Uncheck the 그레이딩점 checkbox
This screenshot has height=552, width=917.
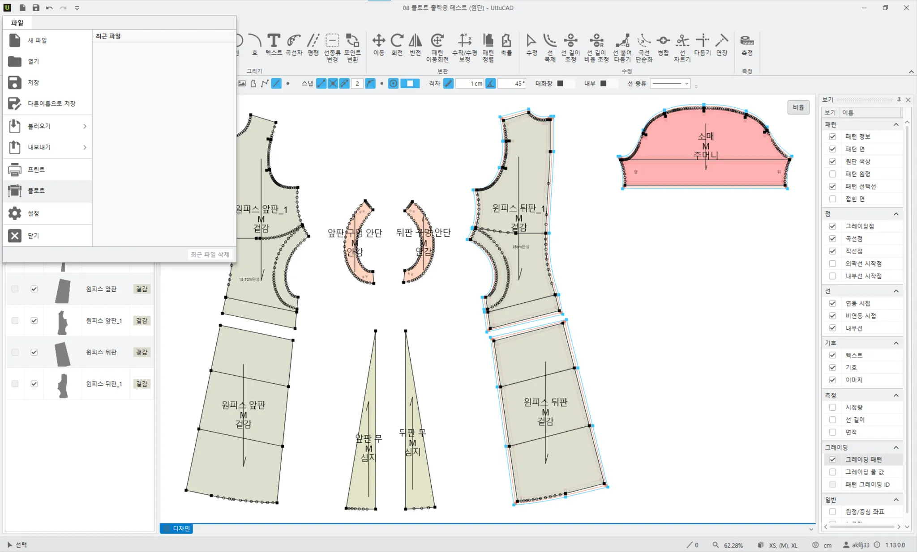pyautogui.click(x=832, y=226)
